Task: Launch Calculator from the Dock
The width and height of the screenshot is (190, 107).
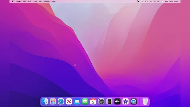Action: [x=109, y=101]
